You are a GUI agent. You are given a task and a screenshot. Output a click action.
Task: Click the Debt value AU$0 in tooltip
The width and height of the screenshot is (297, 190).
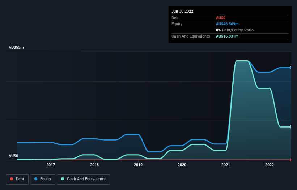click(x=221, y=18)
